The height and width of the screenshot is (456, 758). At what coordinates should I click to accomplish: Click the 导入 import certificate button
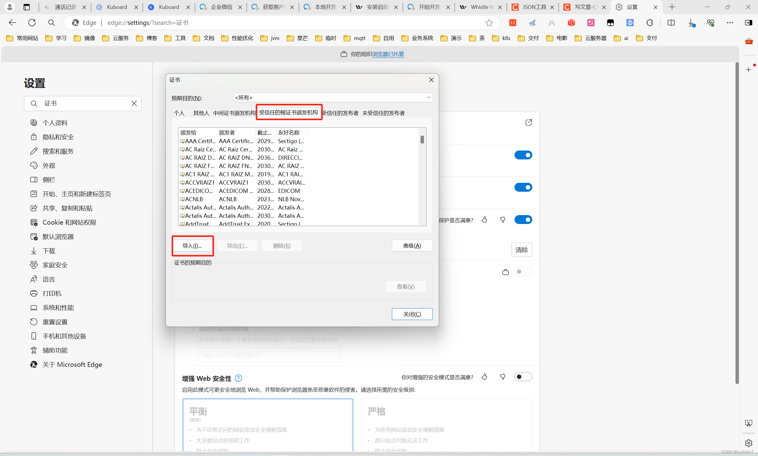pos(192,246)
